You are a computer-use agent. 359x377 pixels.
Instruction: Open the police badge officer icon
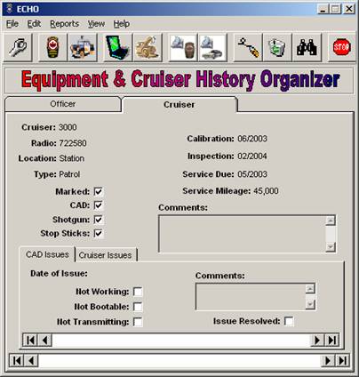pos(53,47)
